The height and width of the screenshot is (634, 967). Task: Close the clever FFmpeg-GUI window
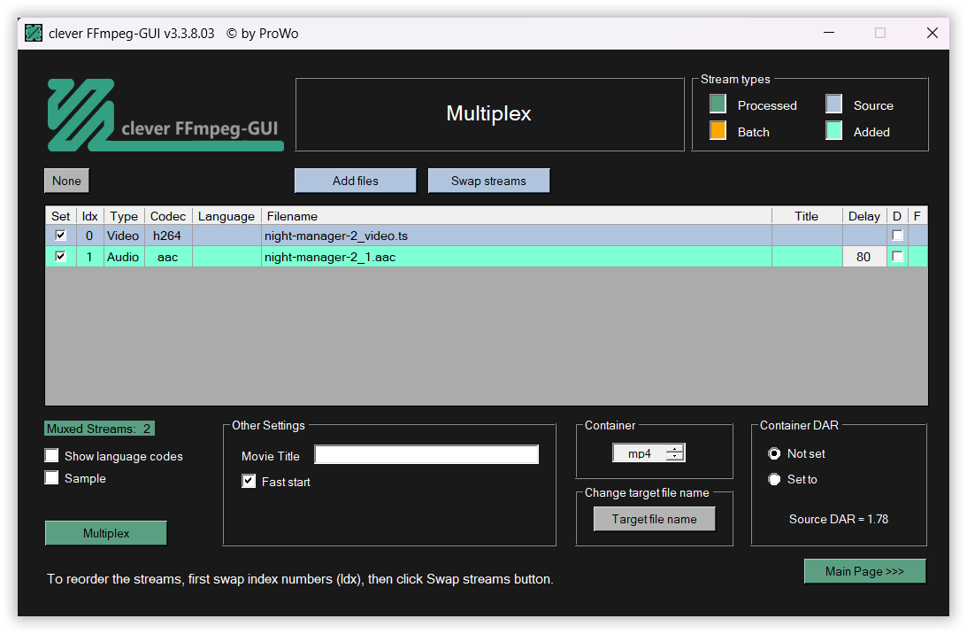(932, 33)
